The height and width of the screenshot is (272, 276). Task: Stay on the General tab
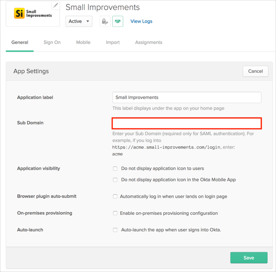[x=20, y=42]
